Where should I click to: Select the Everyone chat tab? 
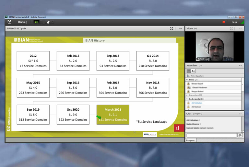[190, 140]
